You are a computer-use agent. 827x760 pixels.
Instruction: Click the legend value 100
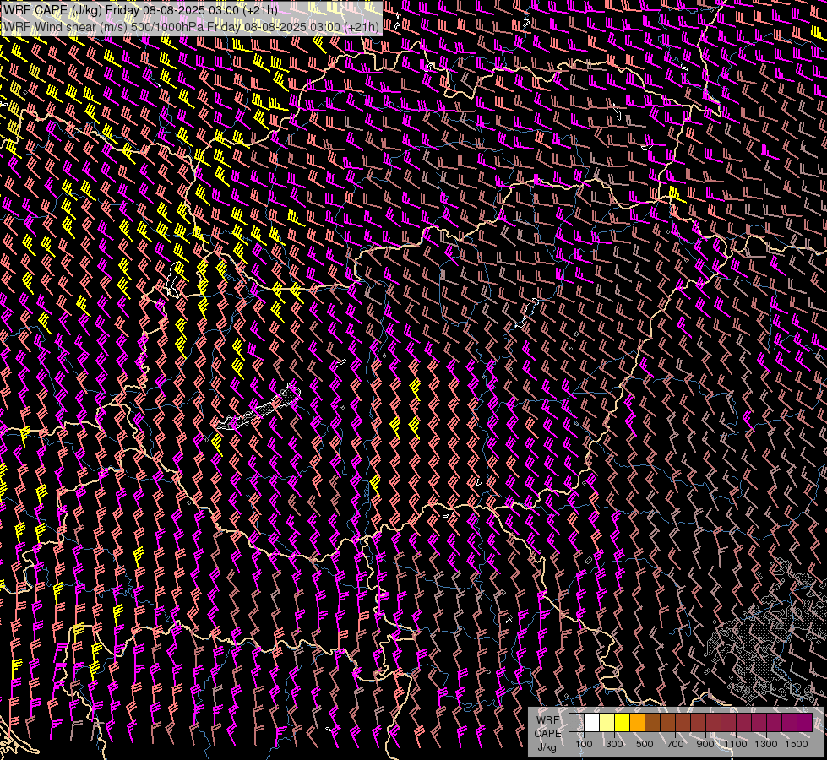click(x=584, y=744)
